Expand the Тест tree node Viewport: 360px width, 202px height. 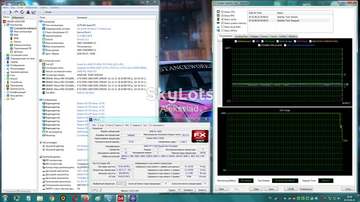[5, 99]
